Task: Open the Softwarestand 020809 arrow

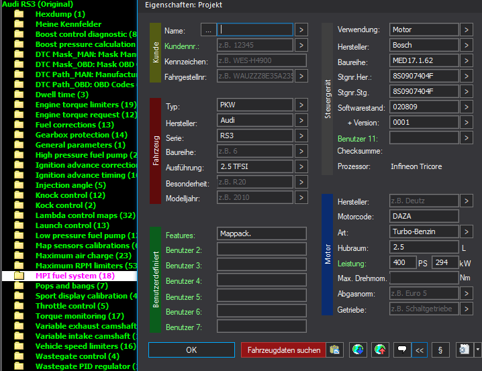Action: pyautogui.click(x=467, y=107)
